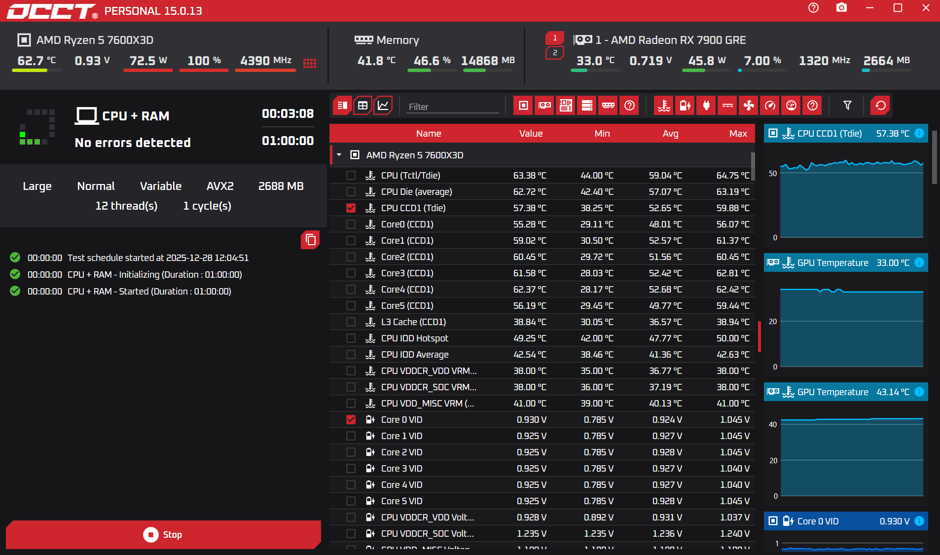940x555 pixels.
Task: Sort by the Max column header
Action: click(x=738, y=133)
